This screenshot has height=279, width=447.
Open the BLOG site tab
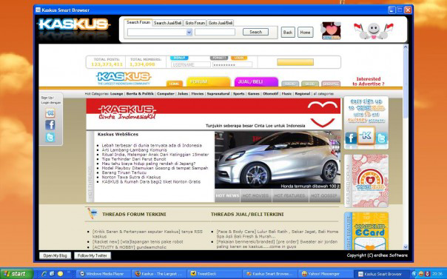point(310,84)
